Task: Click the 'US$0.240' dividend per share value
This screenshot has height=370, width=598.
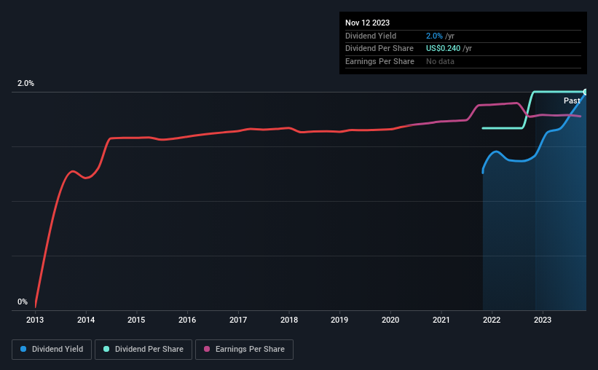Action: (x=443, y=49)
